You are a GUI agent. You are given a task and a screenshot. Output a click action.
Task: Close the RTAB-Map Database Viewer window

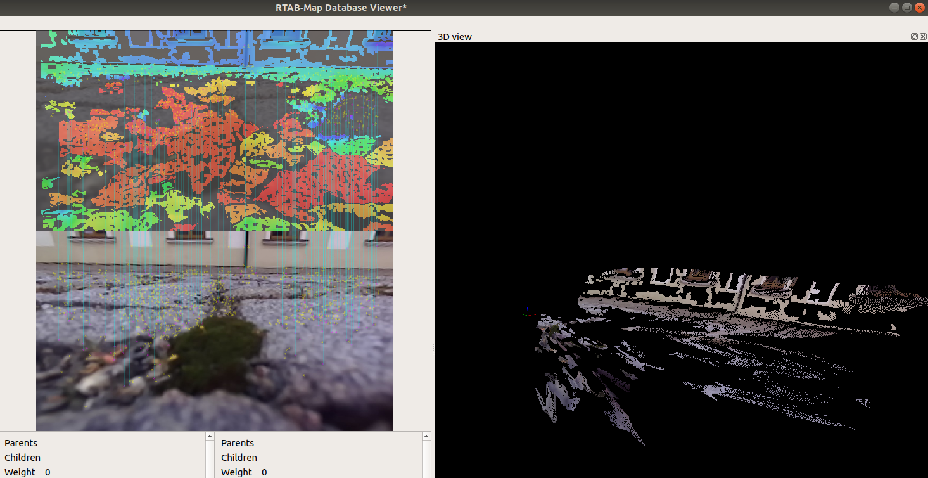click(x=919, y=8)
